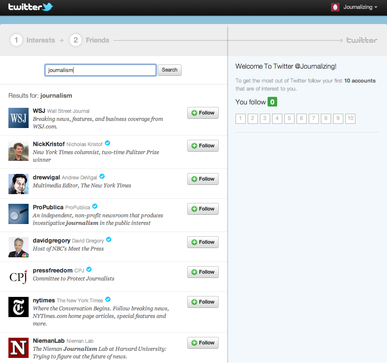
Task: Click the NickKristof username link
Action: point(49,144)
